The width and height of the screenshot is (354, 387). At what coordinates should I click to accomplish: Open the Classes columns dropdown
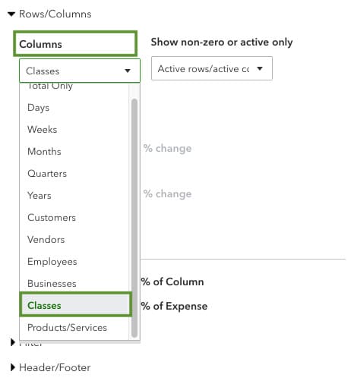(x=80, y=71)
